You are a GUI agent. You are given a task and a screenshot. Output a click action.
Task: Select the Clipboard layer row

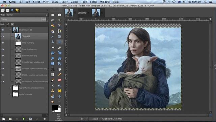point(24,36)
